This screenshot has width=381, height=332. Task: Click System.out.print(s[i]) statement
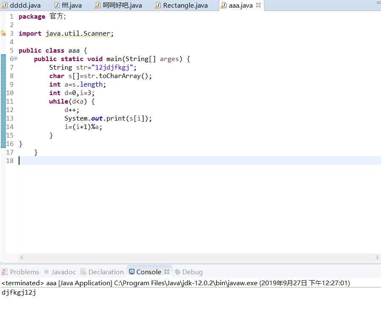click(108, 118)
